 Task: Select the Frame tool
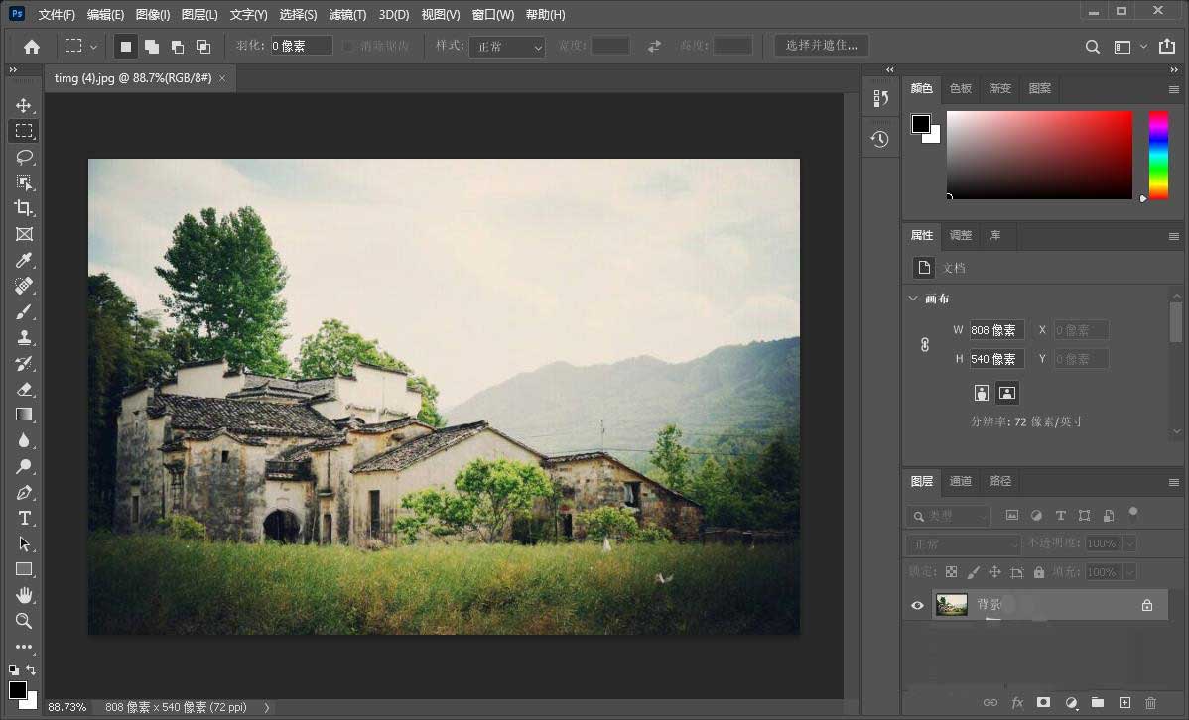24,234
